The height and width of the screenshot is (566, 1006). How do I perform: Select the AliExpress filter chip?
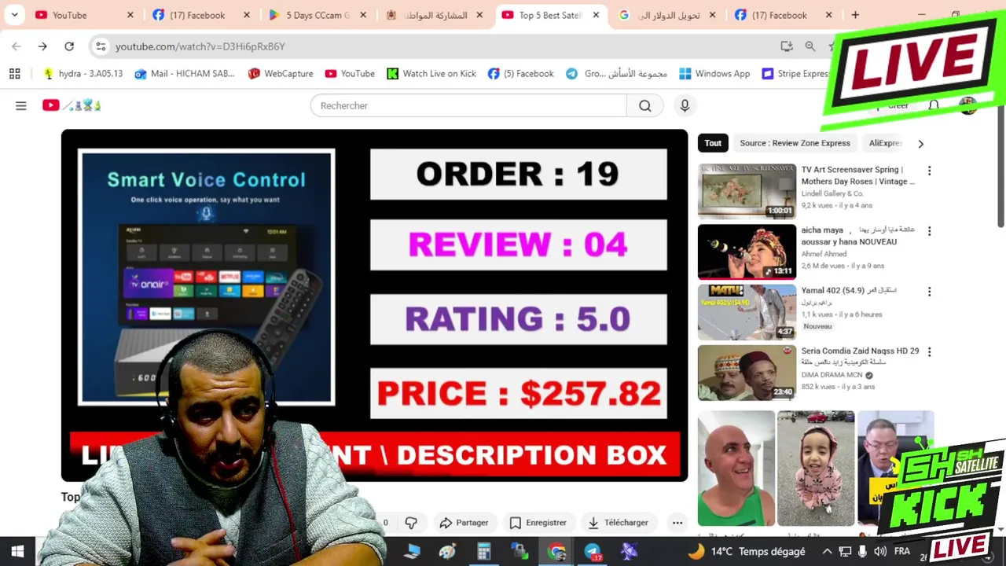coord(885,143)
